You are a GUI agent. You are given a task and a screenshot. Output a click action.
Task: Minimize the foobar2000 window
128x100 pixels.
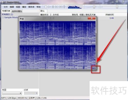click(x=113, y=2)
